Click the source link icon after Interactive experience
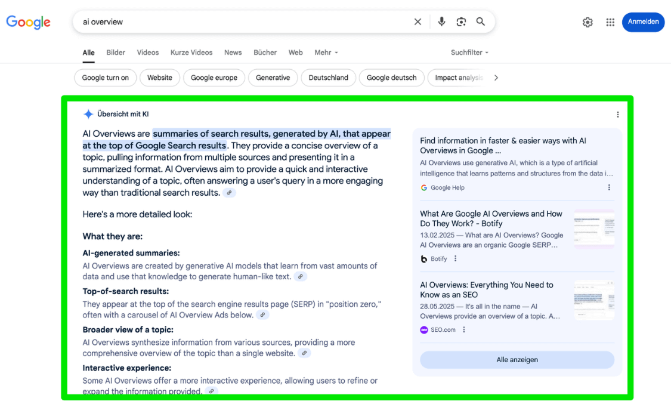The image size is (671, 401). (x=211, y=391)
